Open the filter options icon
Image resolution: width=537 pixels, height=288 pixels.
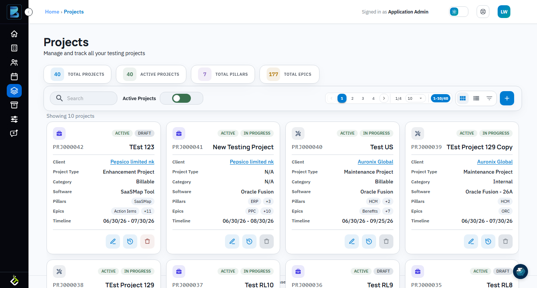tap(489, 98)
